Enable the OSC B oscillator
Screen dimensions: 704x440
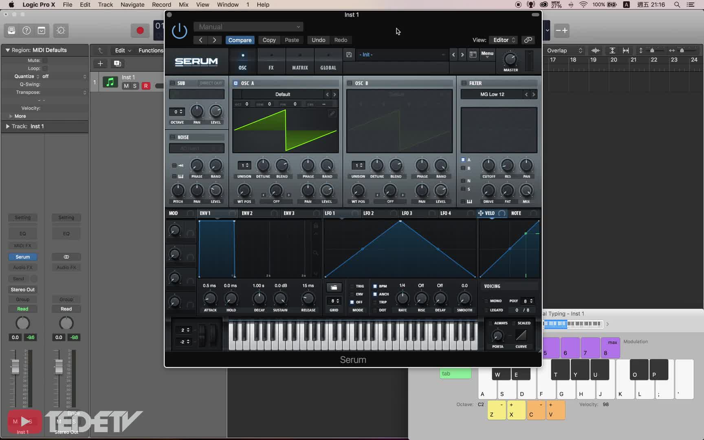point(350,83)
